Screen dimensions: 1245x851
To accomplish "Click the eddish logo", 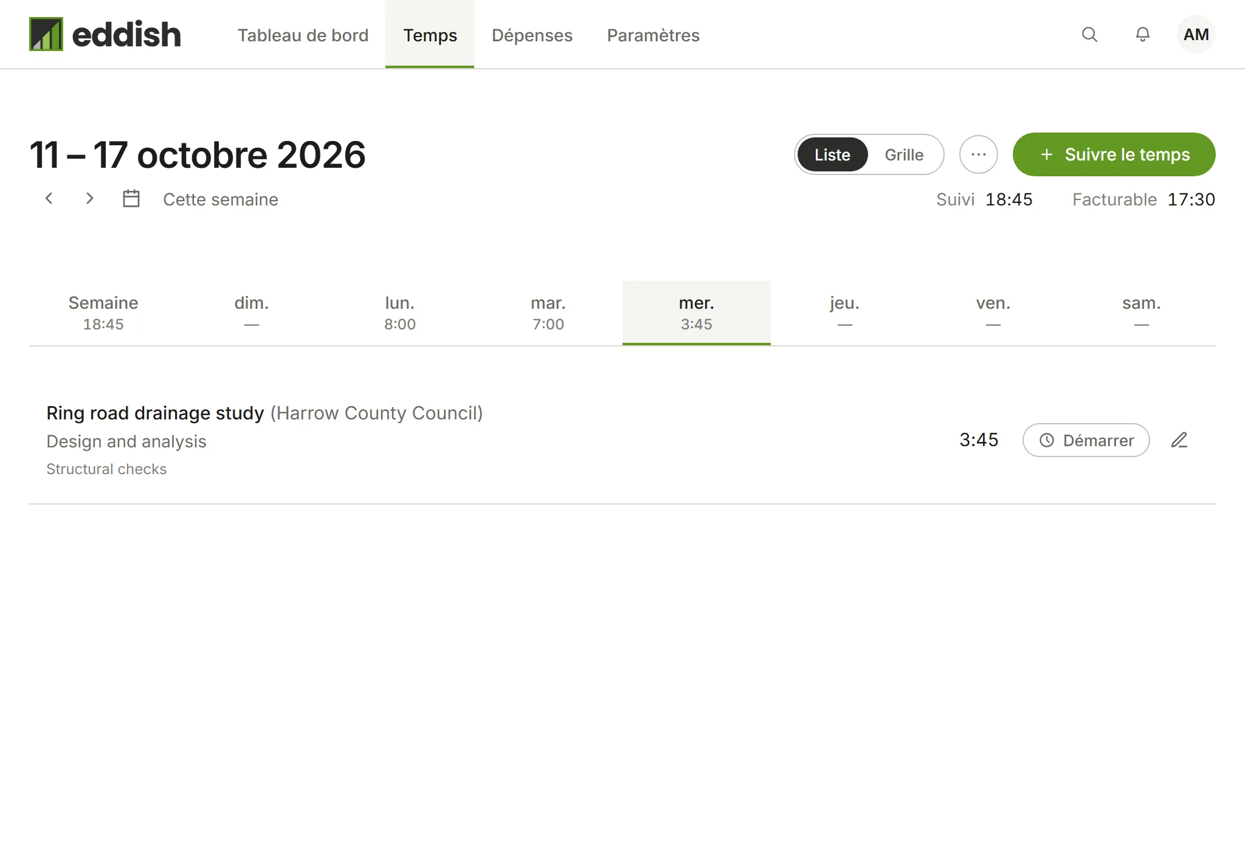I will click(105, 34).
